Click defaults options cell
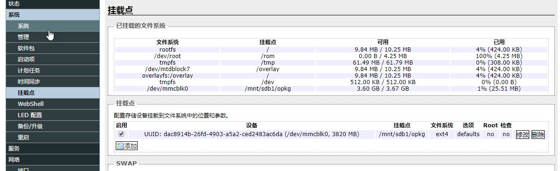This screenshot has width=560, height=171. (468, 134)
